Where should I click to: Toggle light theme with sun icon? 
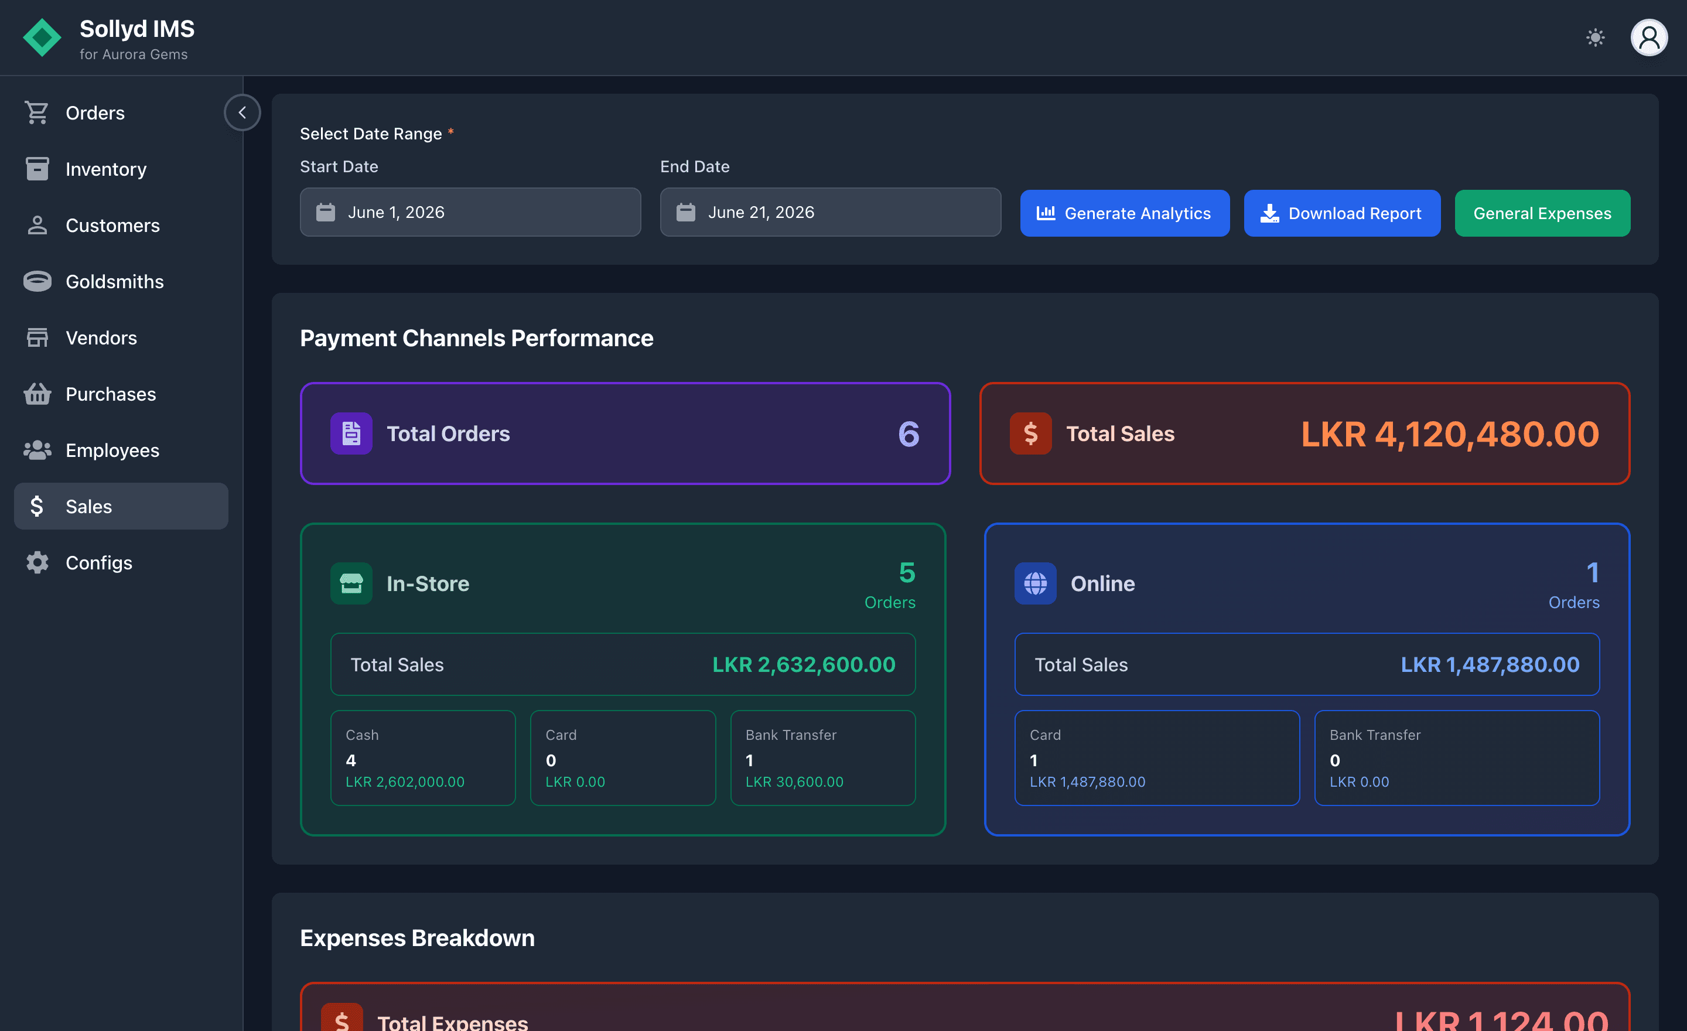[x=1594, y=37]
